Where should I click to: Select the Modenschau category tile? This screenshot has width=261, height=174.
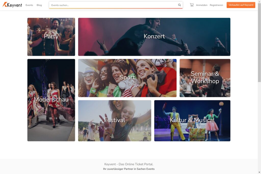point(51,100)
